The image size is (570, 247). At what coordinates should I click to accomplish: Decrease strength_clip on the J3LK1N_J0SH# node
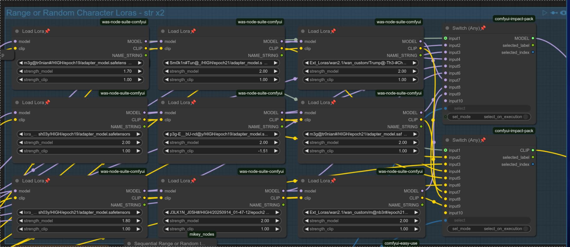click(167, 229)
